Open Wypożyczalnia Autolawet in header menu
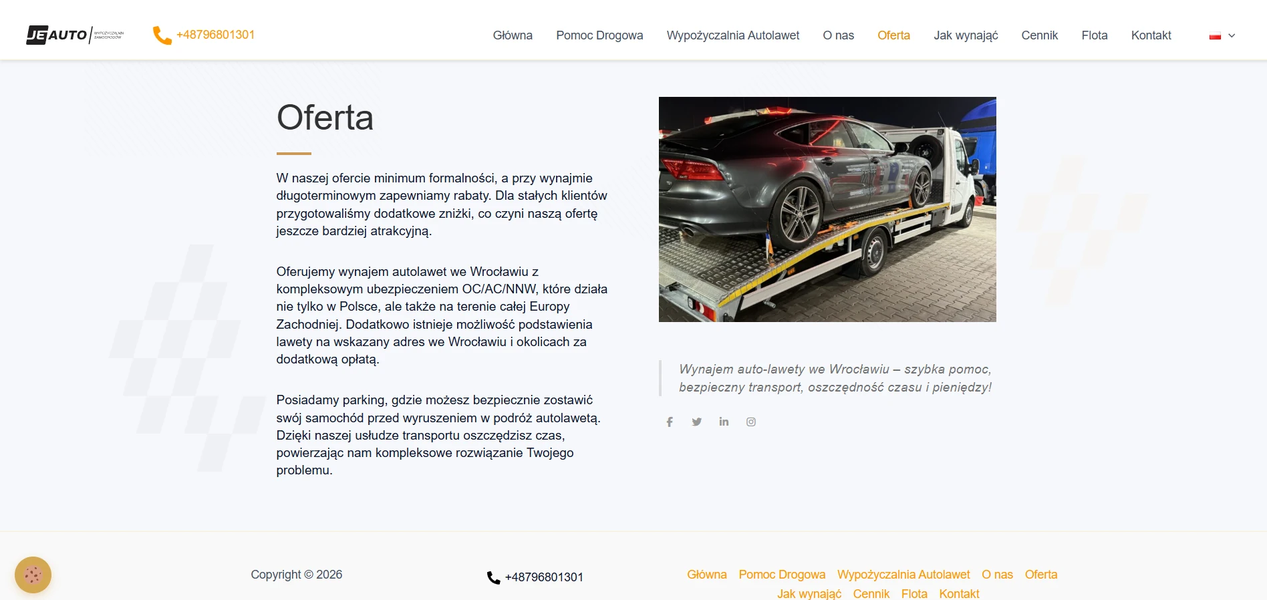This screenshot has width=1267, height=600. (733, 35)
